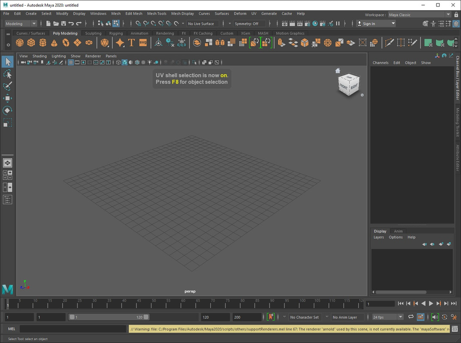Click the polygon Type text tool
The height and width of the screenshot is (343, 461).
click(131, 42)
